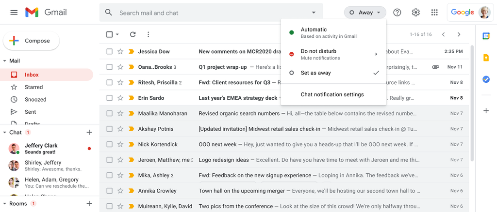497x212 pixels.
Task: Select the Jessica Dow email checkbox
Action: (x=109, y=51)
